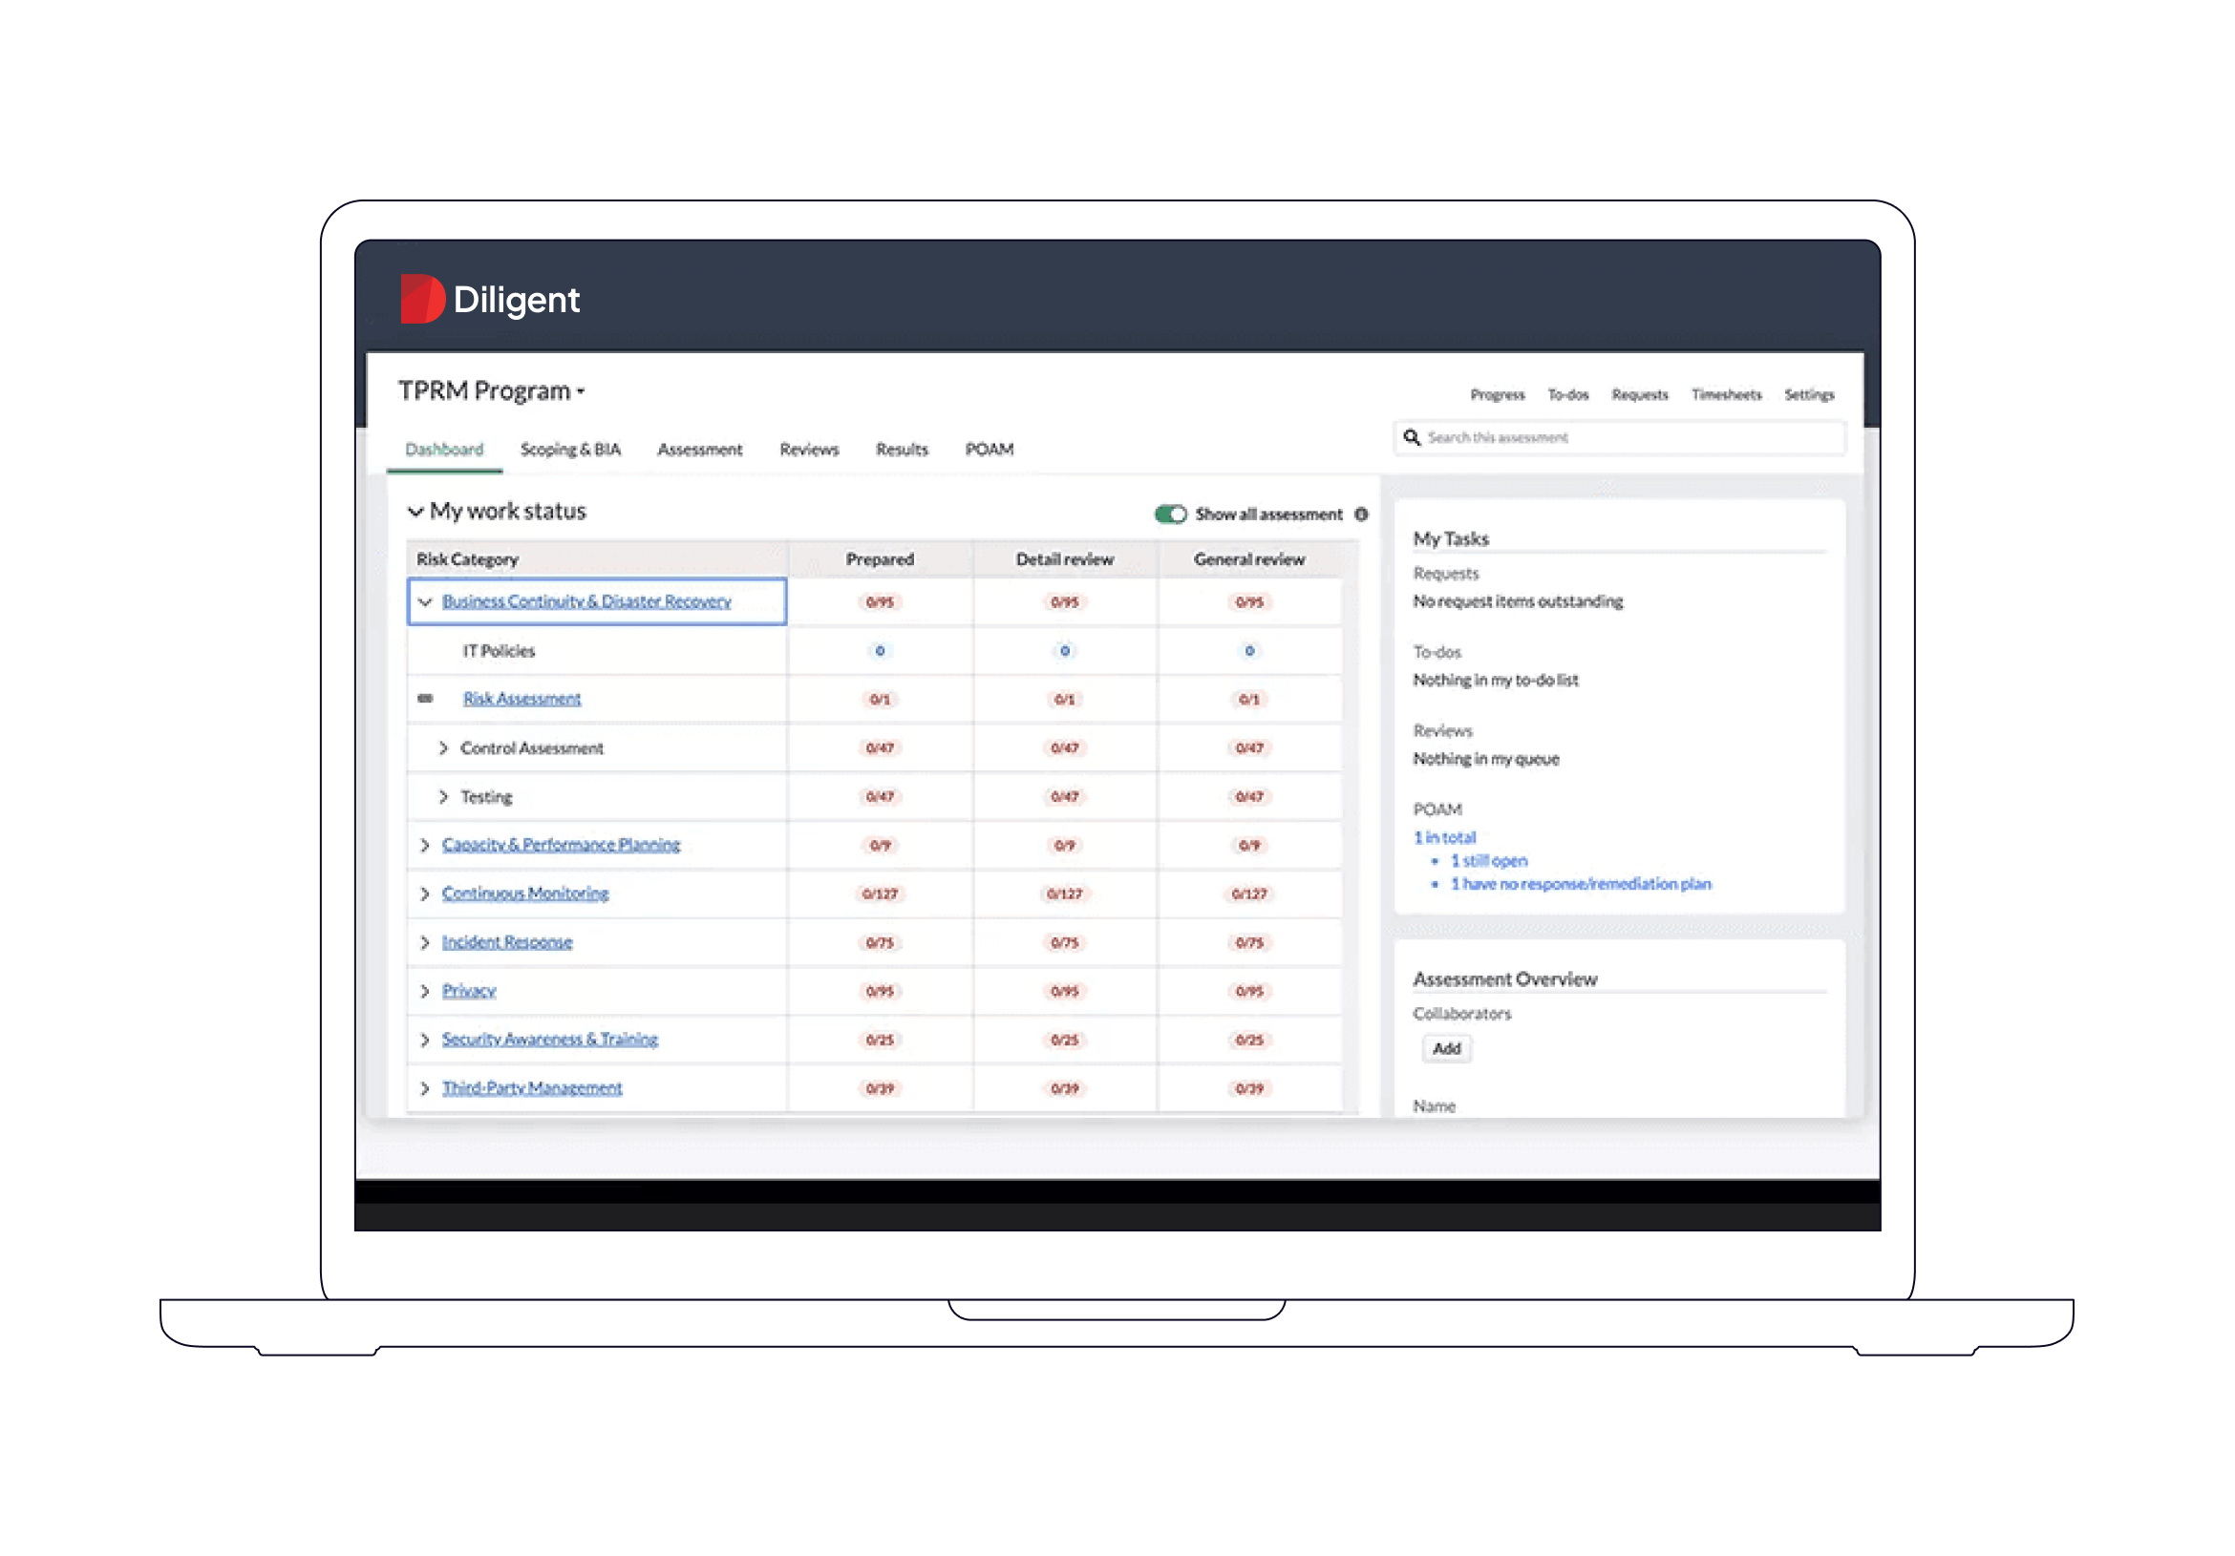Toggle the Show all assessment switch
2235x1556 pixels.
[1170, 514]
